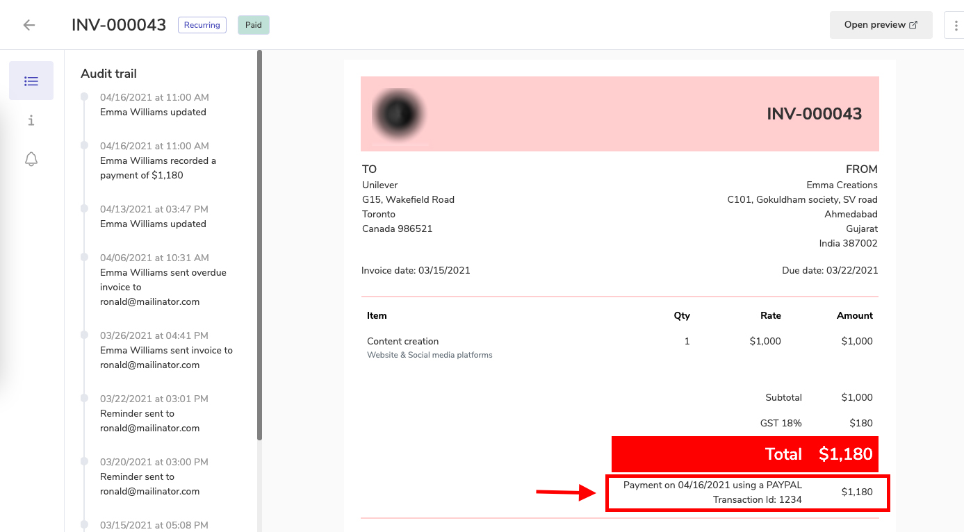
Task: Open the Audit trail list icon
Action: tap(31, 81)
